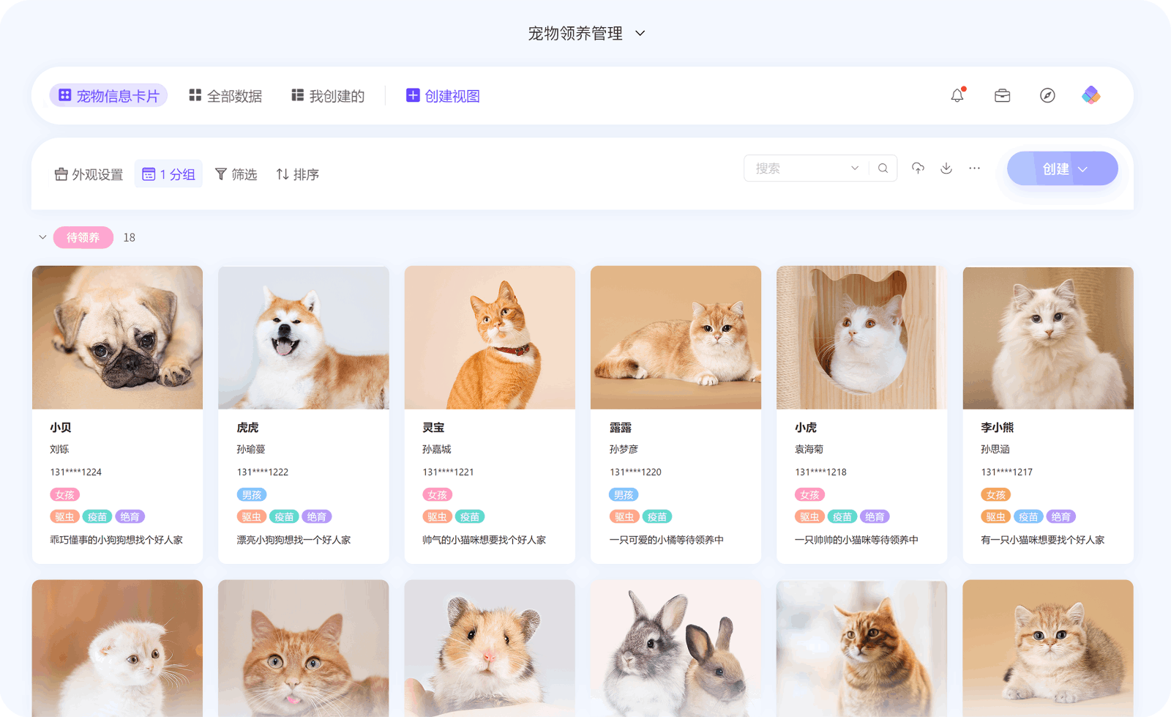Click the 驱虫 tag on 小虎 card
Screen dimensions: 1171x717
pos(810,517)
